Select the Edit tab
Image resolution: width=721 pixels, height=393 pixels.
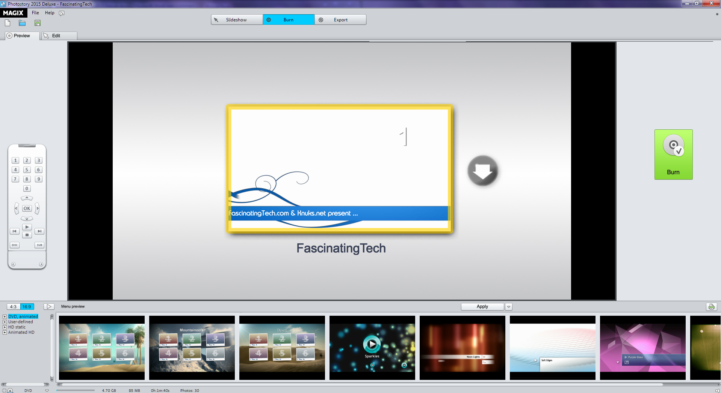click(x=59, y=36)
